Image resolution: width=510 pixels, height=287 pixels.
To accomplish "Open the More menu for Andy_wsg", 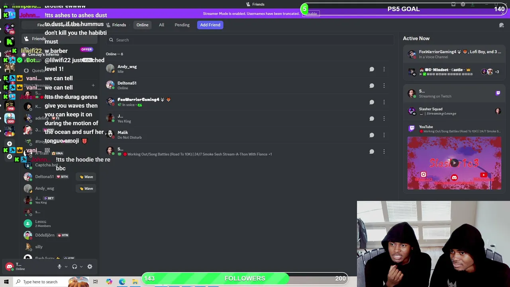I will 384,69.
